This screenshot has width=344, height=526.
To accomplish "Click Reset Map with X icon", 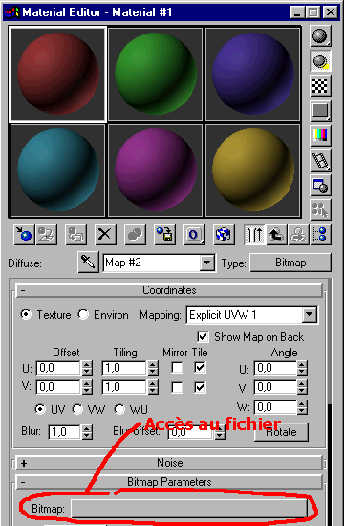I will (105, 235).
